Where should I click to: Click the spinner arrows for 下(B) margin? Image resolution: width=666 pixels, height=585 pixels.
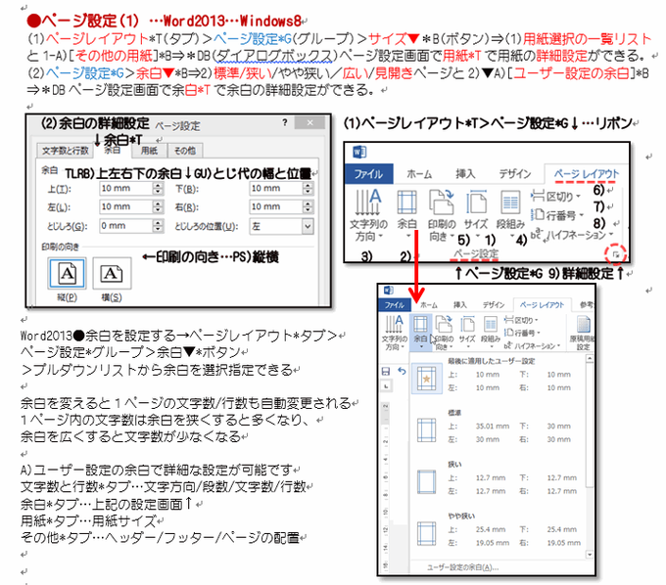pyautogui.click(x=309, y=189)
